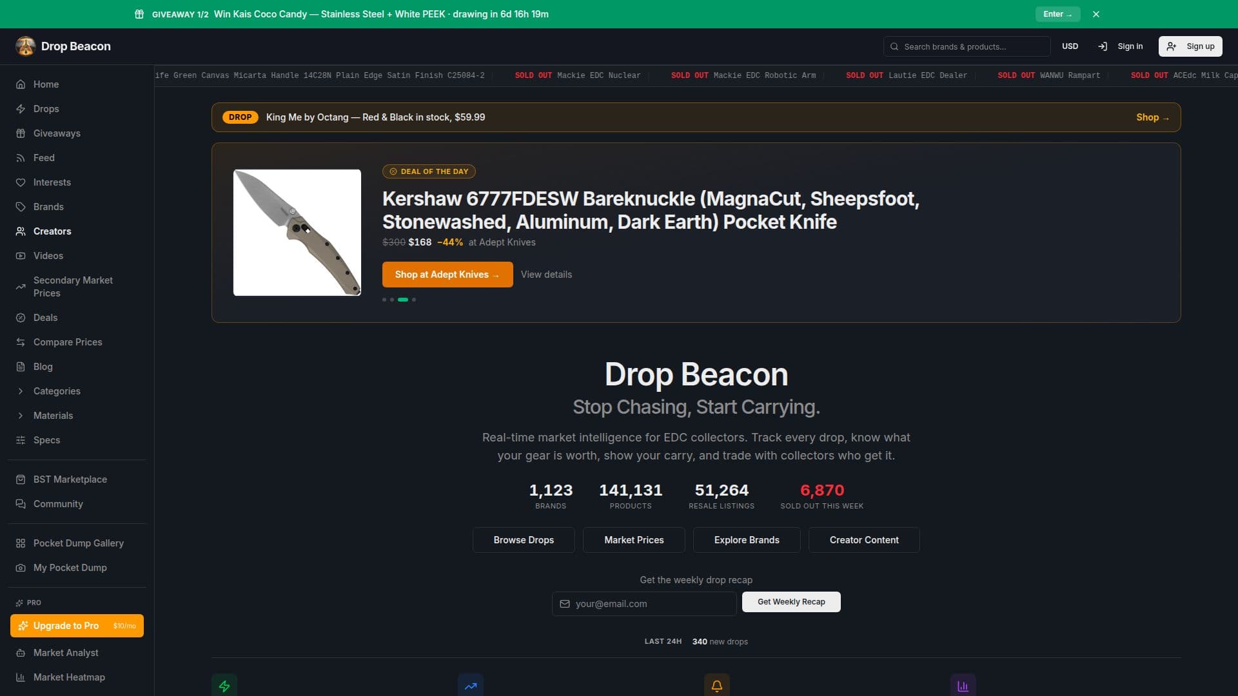
Task: Click the Kershaw knife product thumbnail
Action: click(x=297, y=233)
